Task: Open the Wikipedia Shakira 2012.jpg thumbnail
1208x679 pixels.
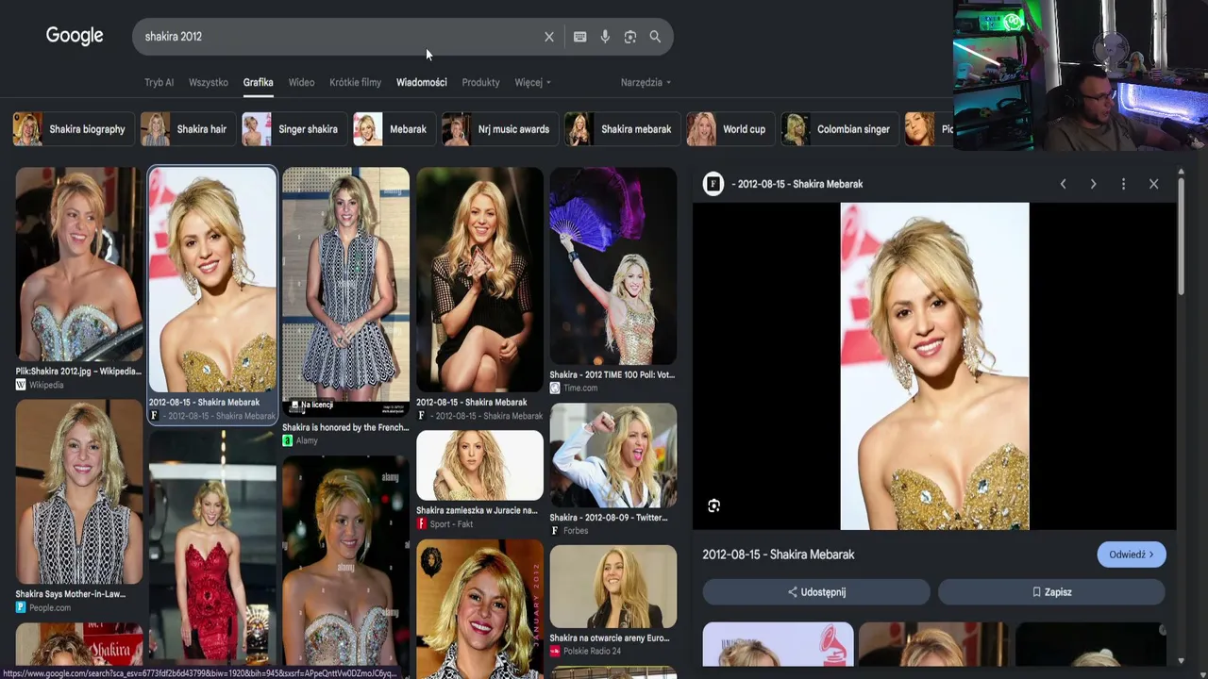Action: pyautogui.click(x=79, y=264)
